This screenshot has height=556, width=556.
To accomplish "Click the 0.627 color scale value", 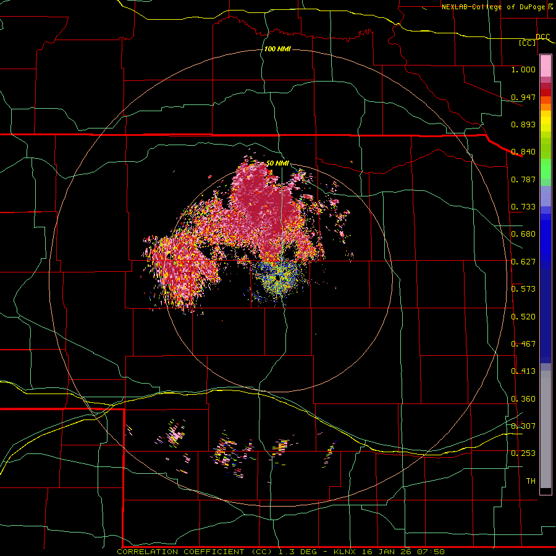I will point(523,262).
